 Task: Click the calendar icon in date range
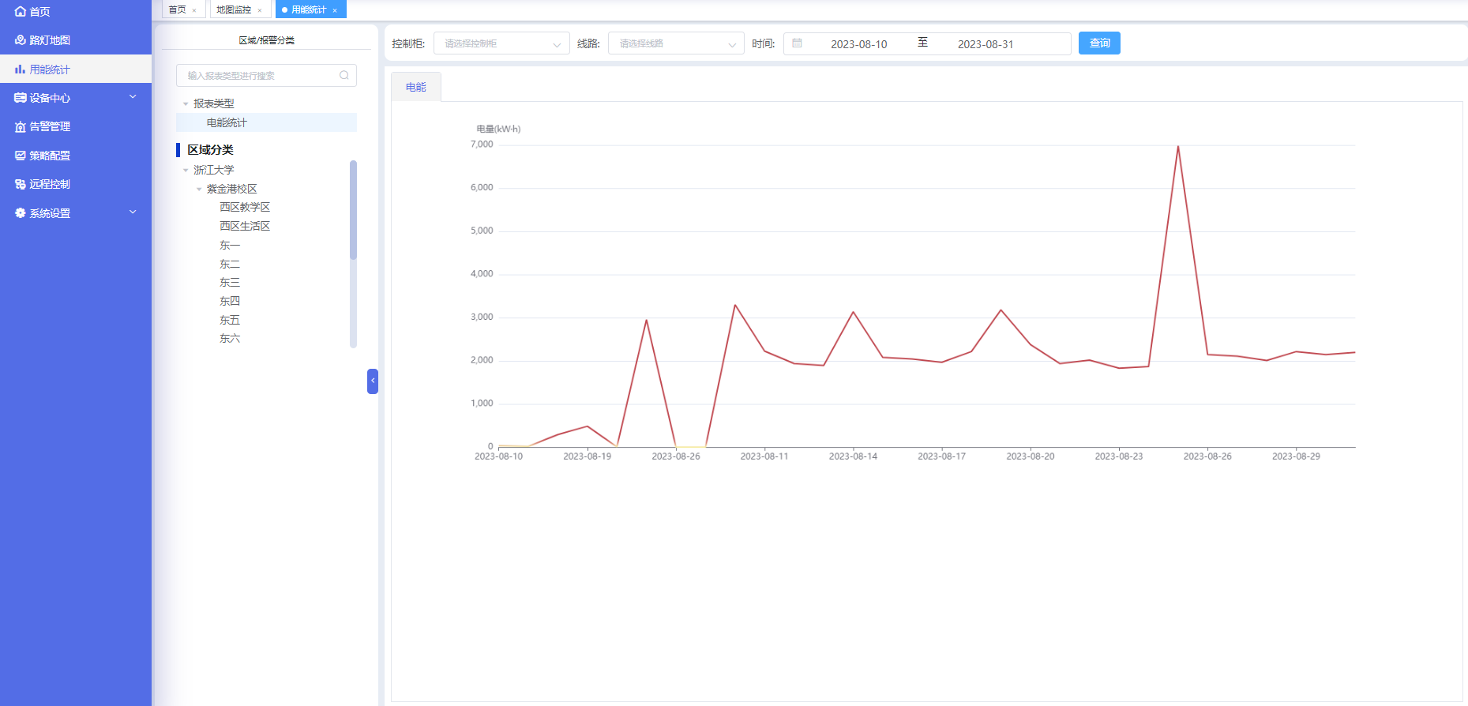pyautogui.click(x=797, y=43)
